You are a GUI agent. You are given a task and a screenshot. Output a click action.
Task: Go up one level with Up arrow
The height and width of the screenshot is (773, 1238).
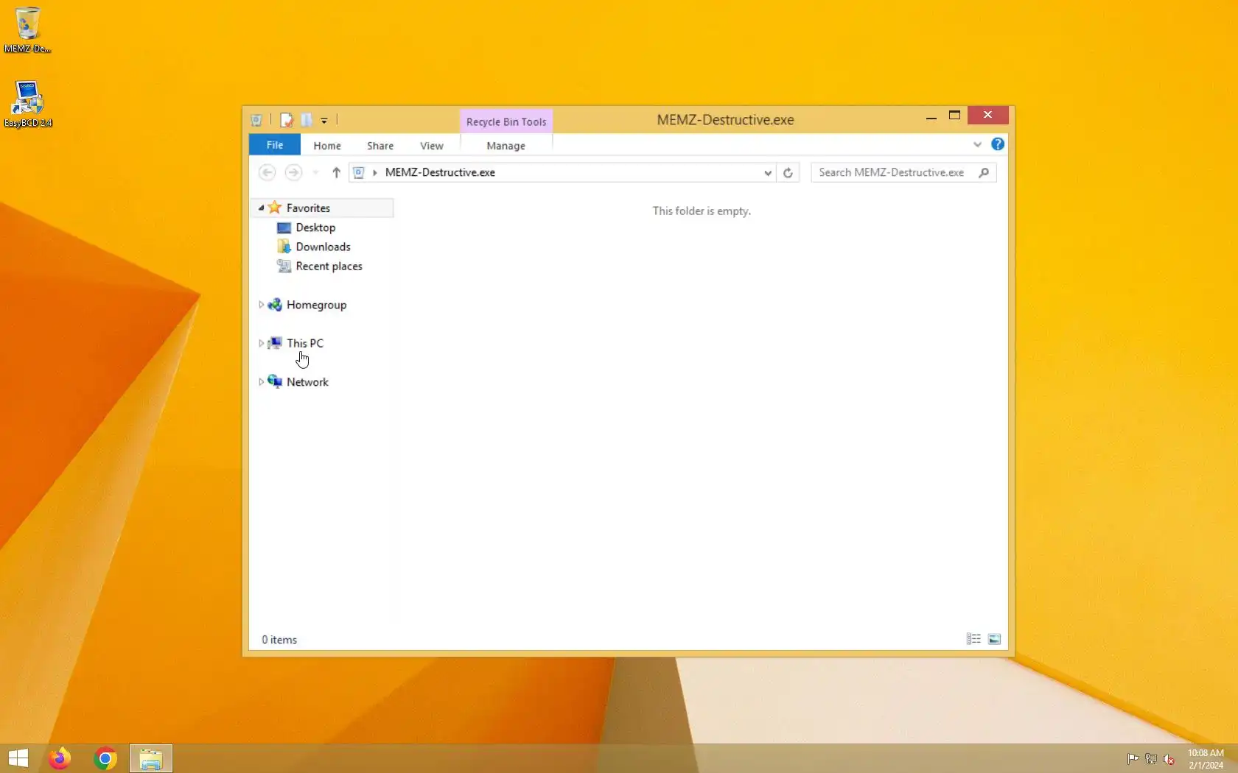[336, 172]
